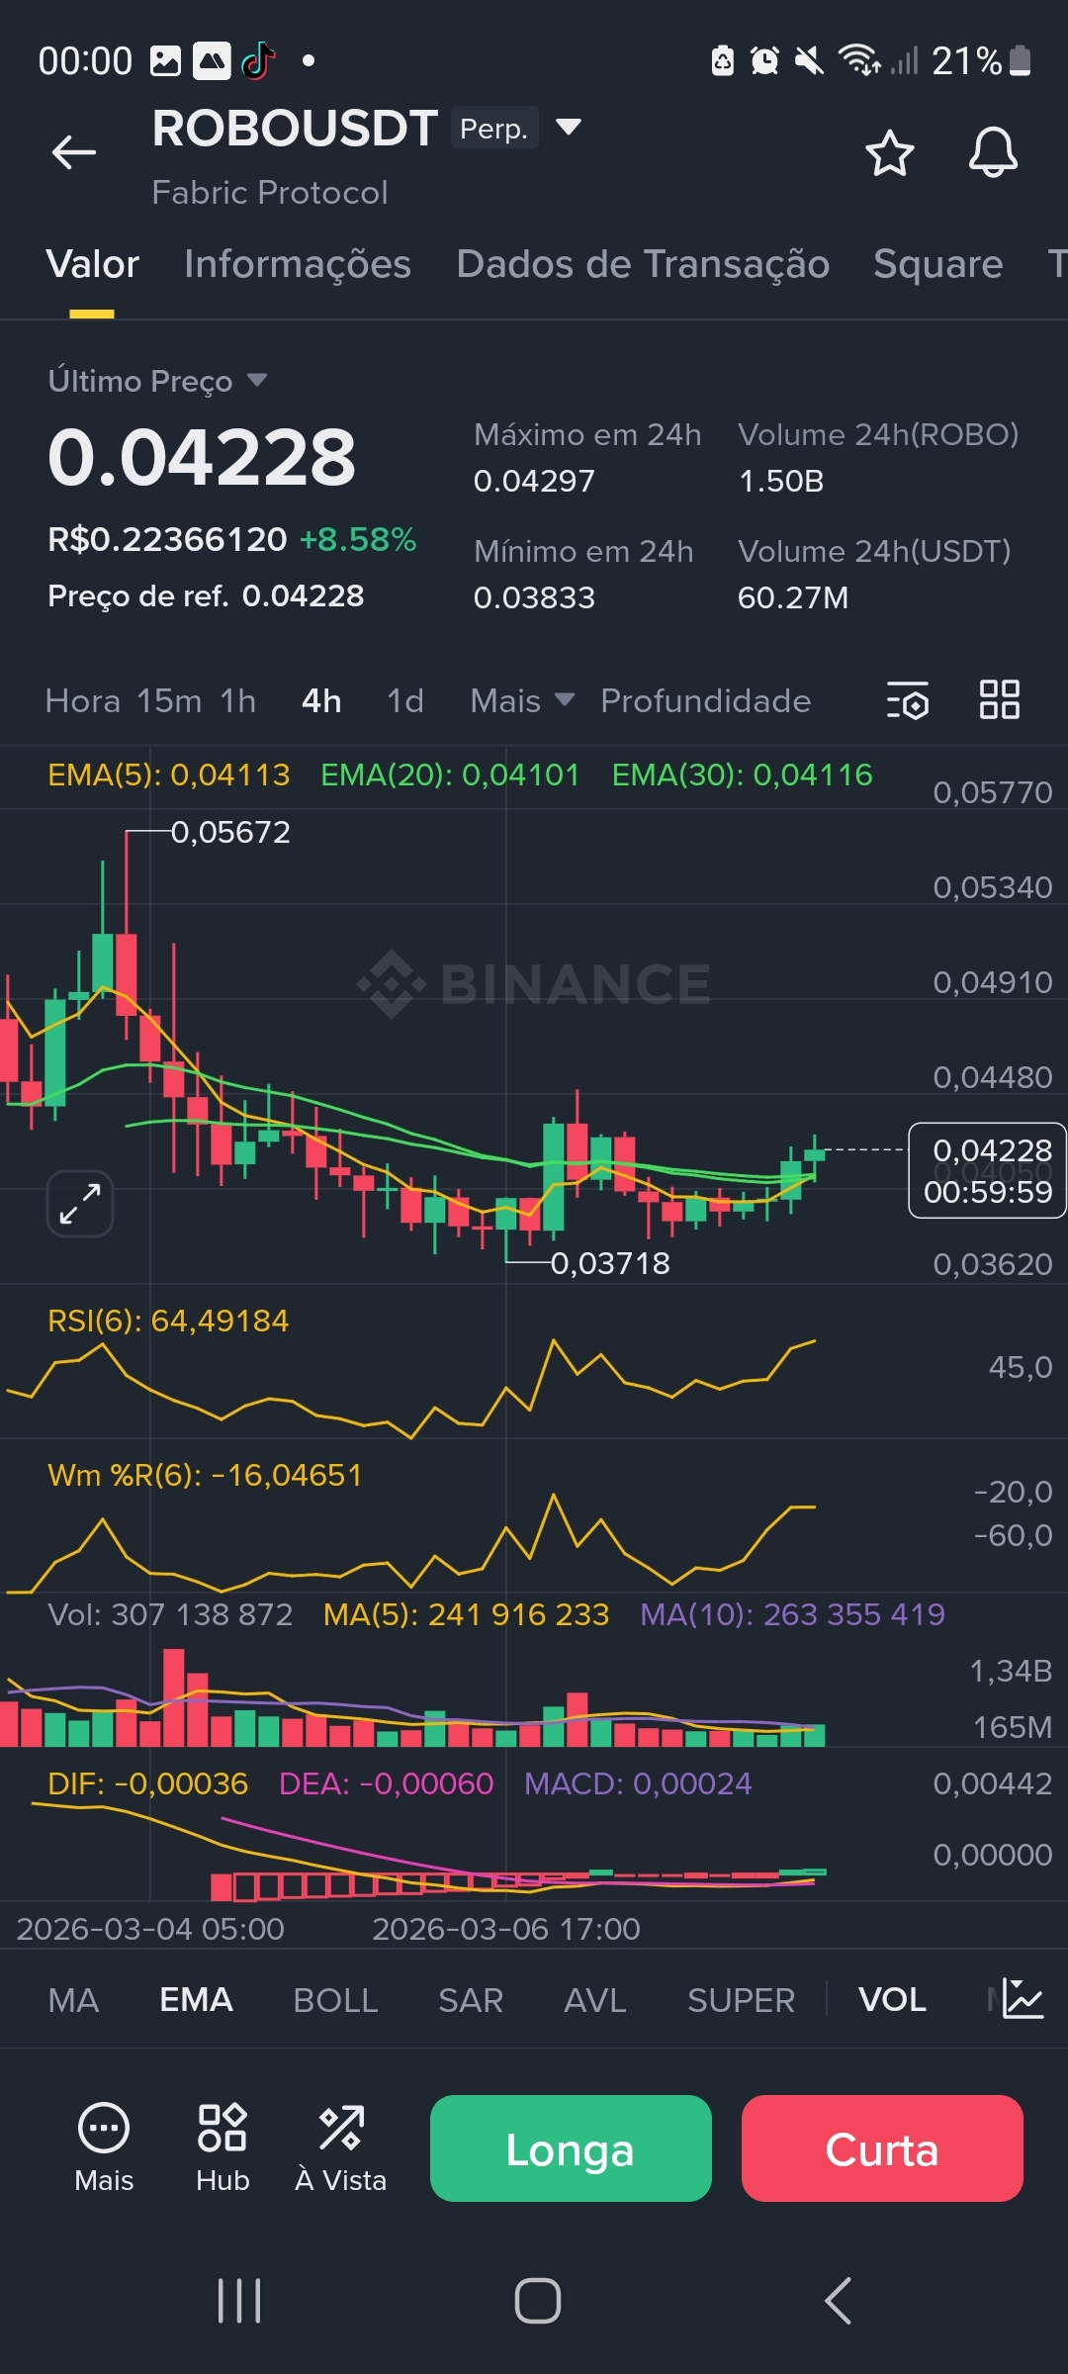The width and height of the screenshot is (1068, 2374).
Task: Open Mais menu icon in bottom bar
Action: click(104, 2147)
